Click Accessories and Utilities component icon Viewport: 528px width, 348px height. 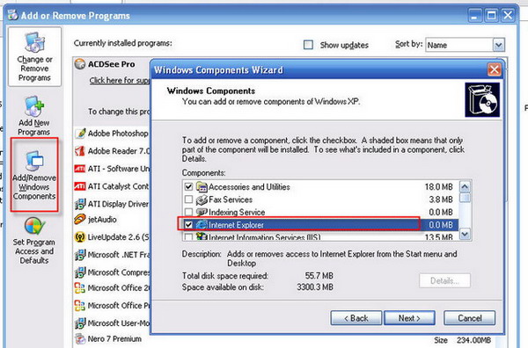click(x=202, y=186)
